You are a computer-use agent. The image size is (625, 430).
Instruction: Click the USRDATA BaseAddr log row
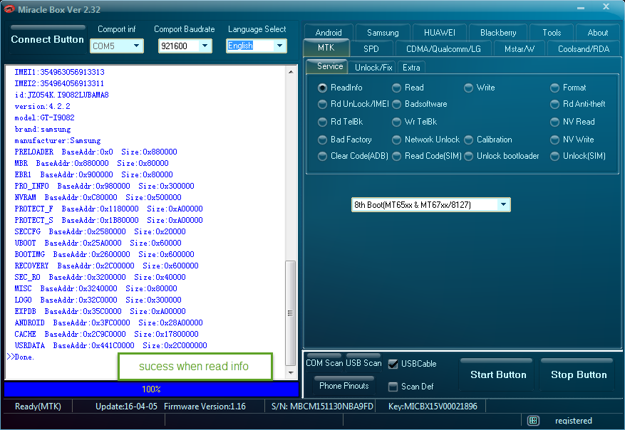[x=110, y=345]
